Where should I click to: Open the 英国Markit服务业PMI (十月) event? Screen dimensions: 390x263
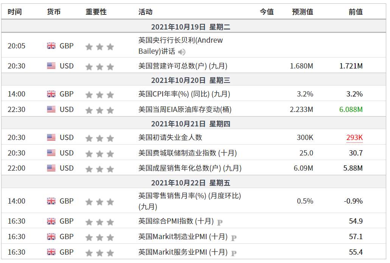tap(183, 252)
